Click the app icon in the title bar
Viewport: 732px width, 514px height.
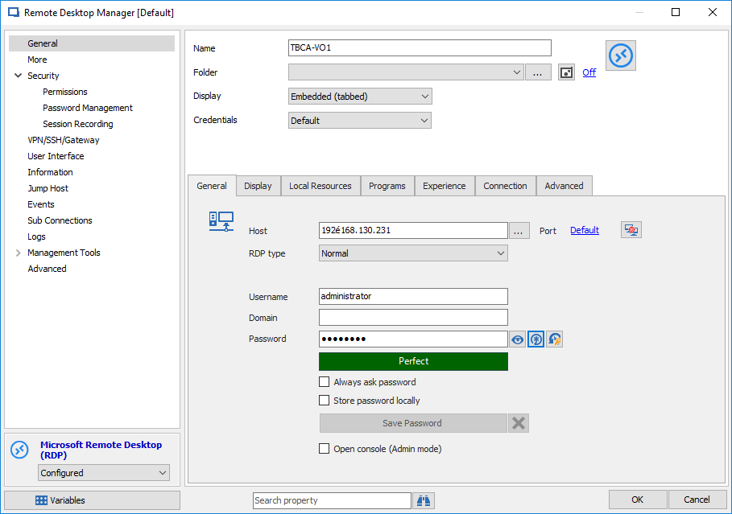14,13
